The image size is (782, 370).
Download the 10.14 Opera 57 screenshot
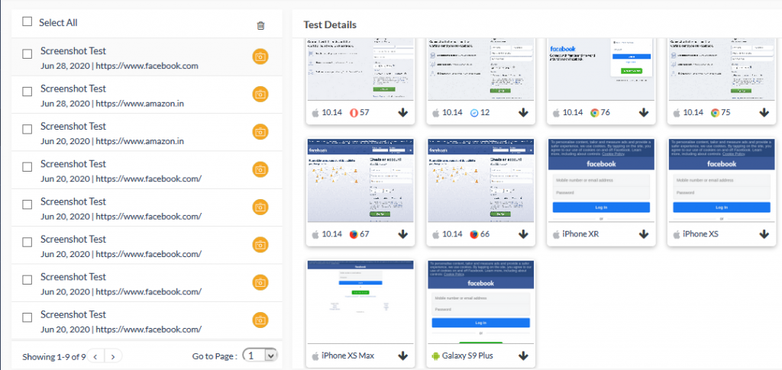click(x=403, y=113)
